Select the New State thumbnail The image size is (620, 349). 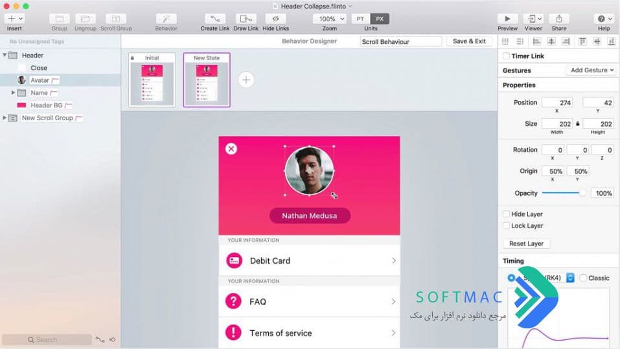[x=207, y=80]
